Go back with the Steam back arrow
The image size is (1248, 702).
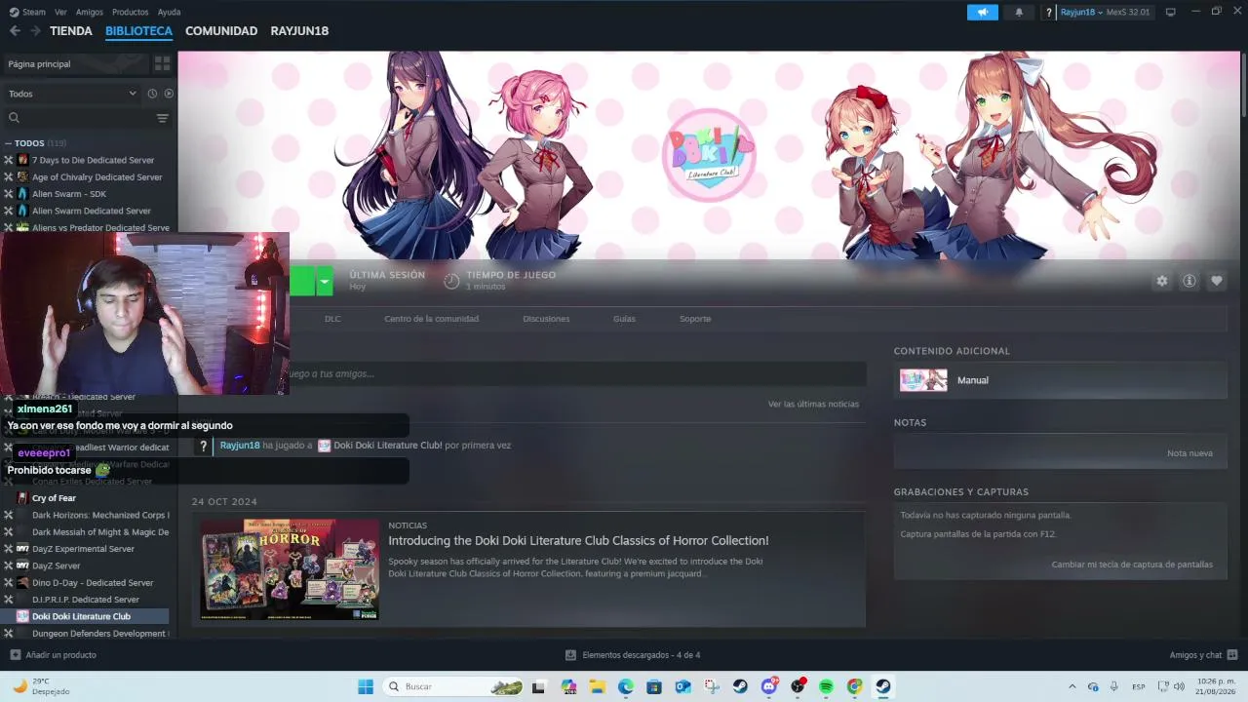pos(15,31)
